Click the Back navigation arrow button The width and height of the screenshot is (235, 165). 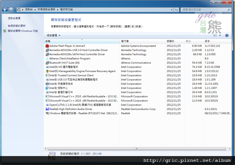pos(5,10)
